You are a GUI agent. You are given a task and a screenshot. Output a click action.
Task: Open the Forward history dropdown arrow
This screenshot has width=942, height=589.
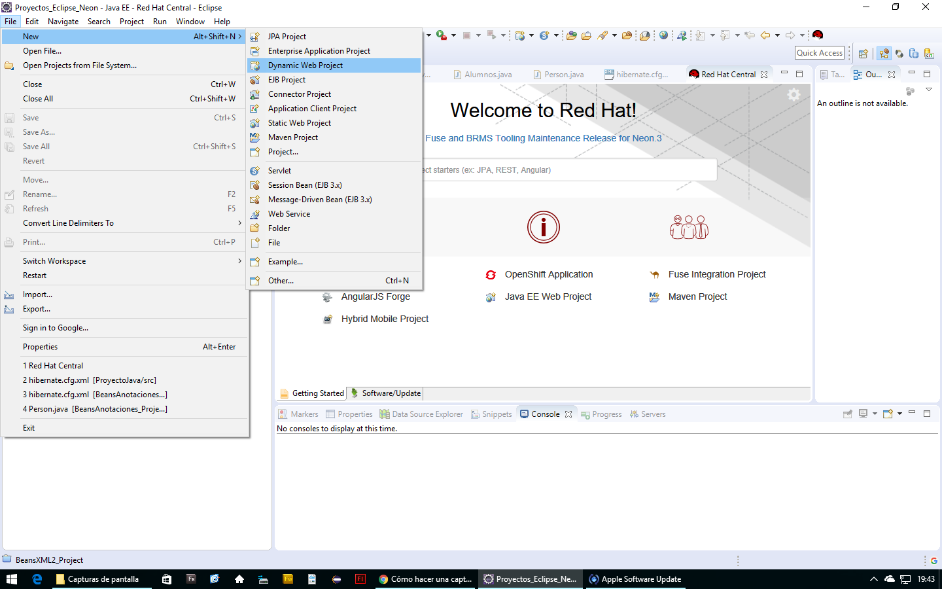pos(802,35)
